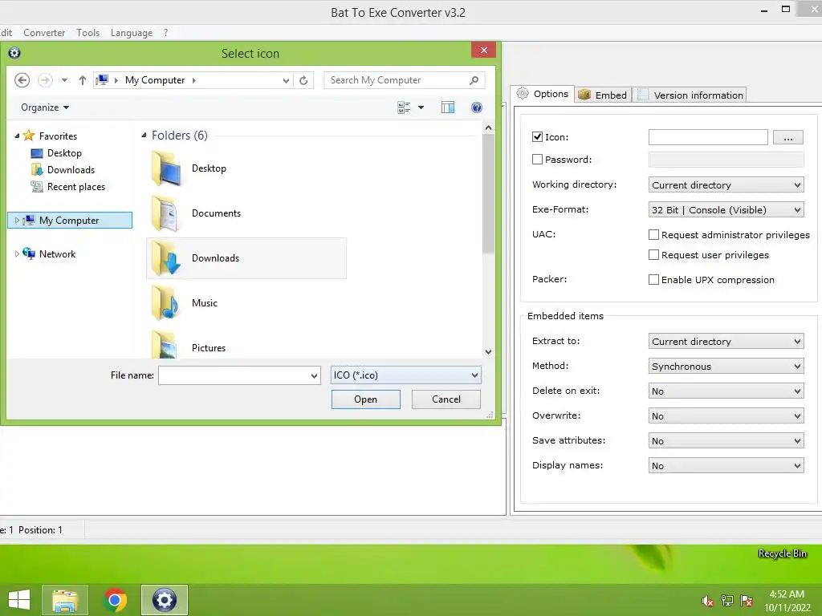Open the ICO (*.ico) file type dropdown

405,375
